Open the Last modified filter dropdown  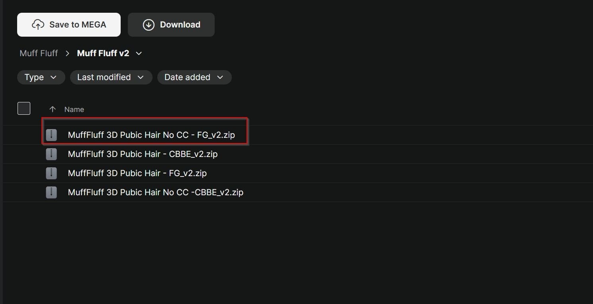111,77
